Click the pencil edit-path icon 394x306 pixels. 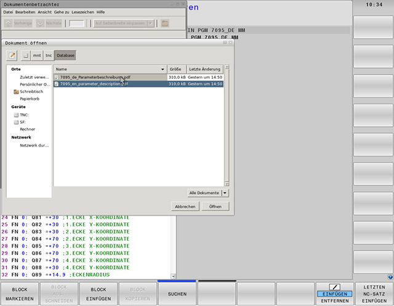coord(12,55)
